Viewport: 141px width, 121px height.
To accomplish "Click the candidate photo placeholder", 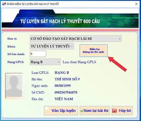I will (14, 86).
